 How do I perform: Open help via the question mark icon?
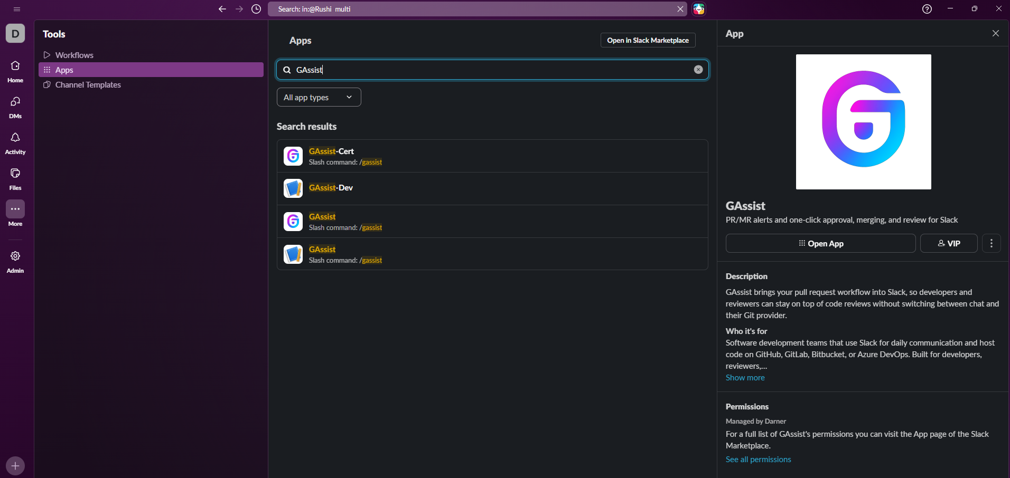point(927,9)
